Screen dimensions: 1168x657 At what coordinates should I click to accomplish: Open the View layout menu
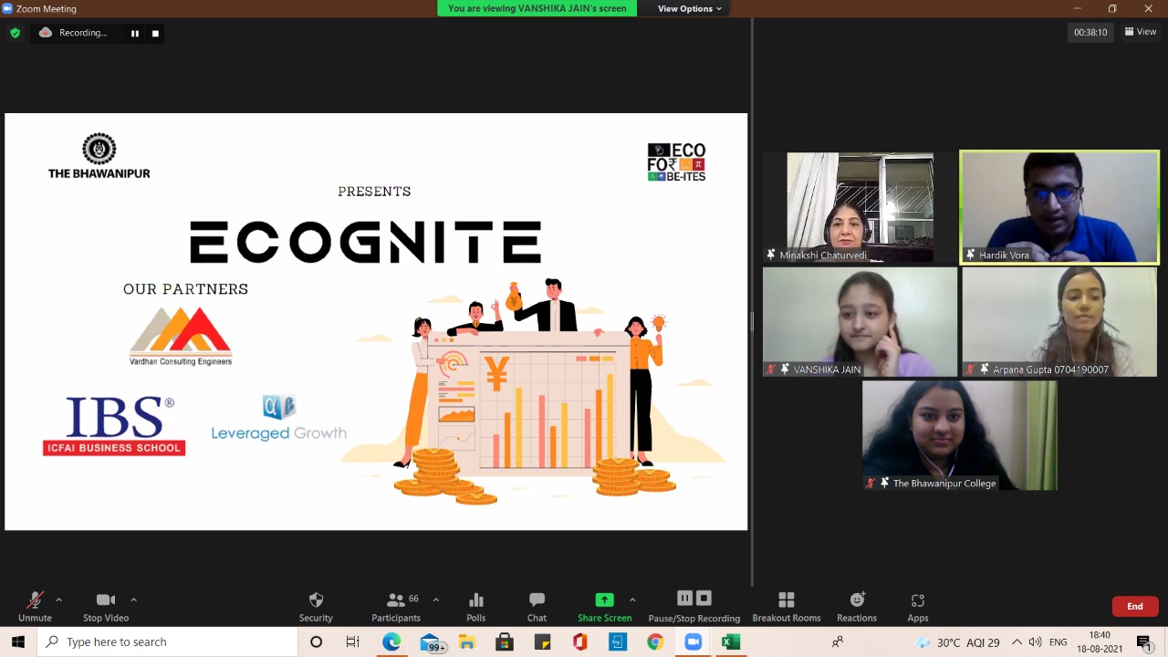(x=1141, y=32)
